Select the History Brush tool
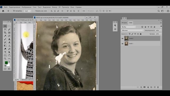 (x=5, y=42)
